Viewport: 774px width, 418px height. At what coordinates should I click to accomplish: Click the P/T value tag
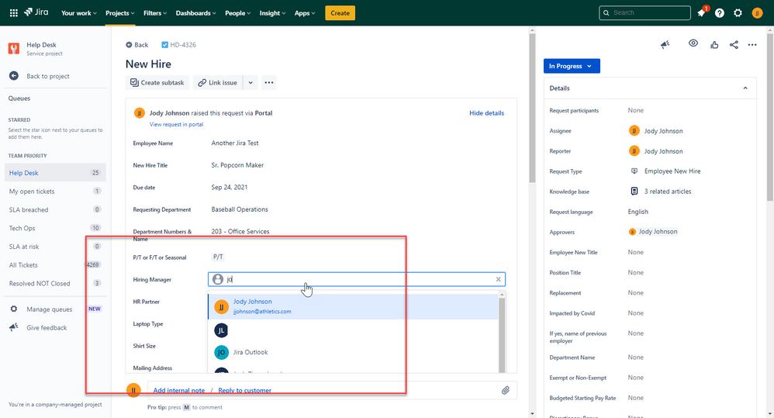click(218, 257)
